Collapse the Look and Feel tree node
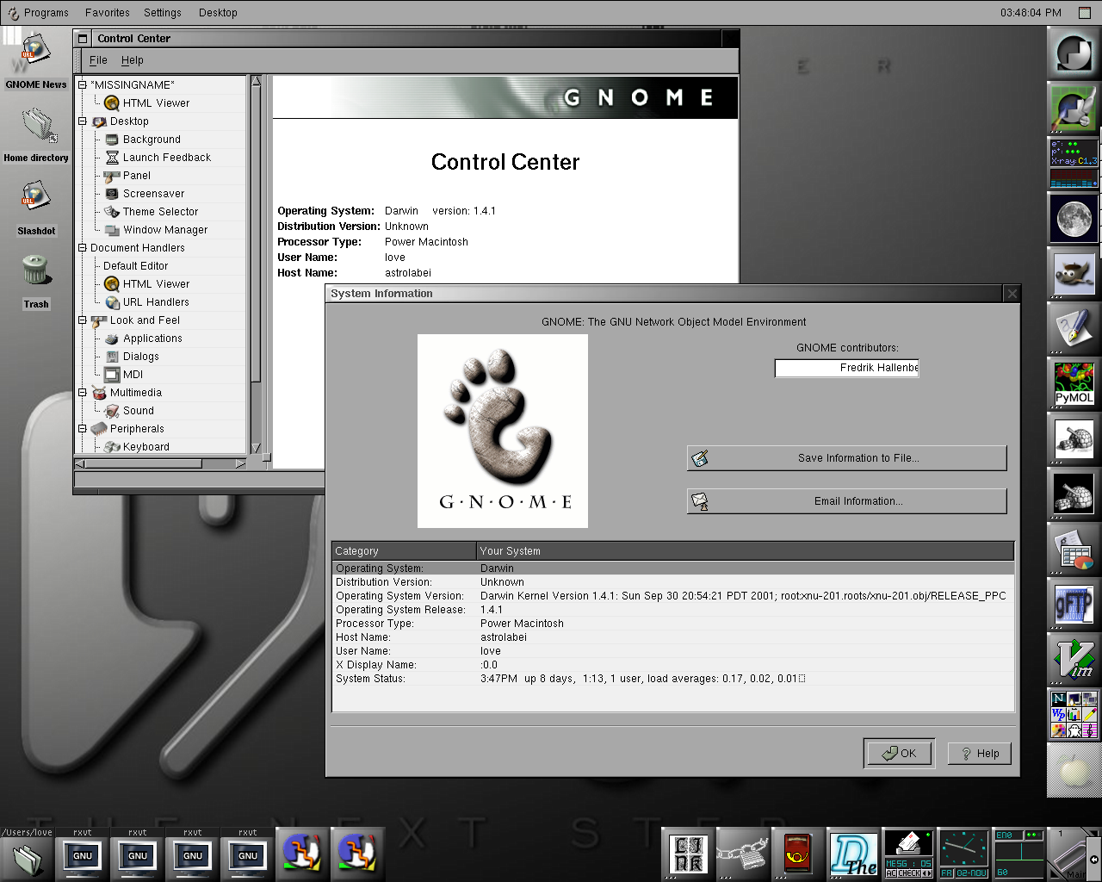 [x=83, y=320]
